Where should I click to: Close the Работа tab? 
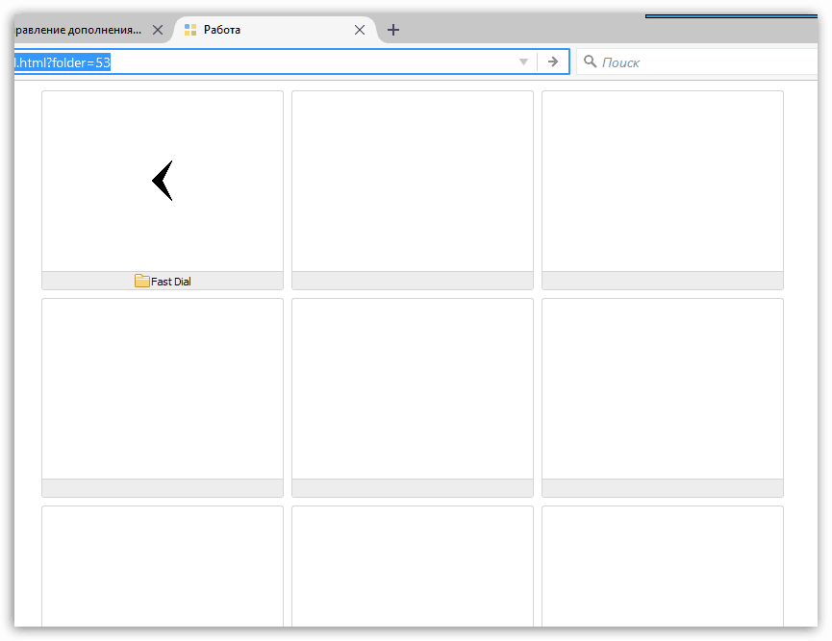click(x=359, y=29)
